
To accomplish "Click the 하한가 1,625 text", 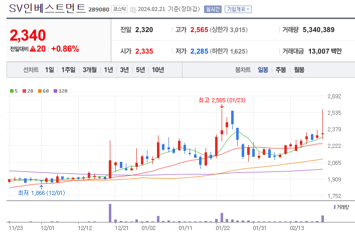I will (x=229, y=51).
